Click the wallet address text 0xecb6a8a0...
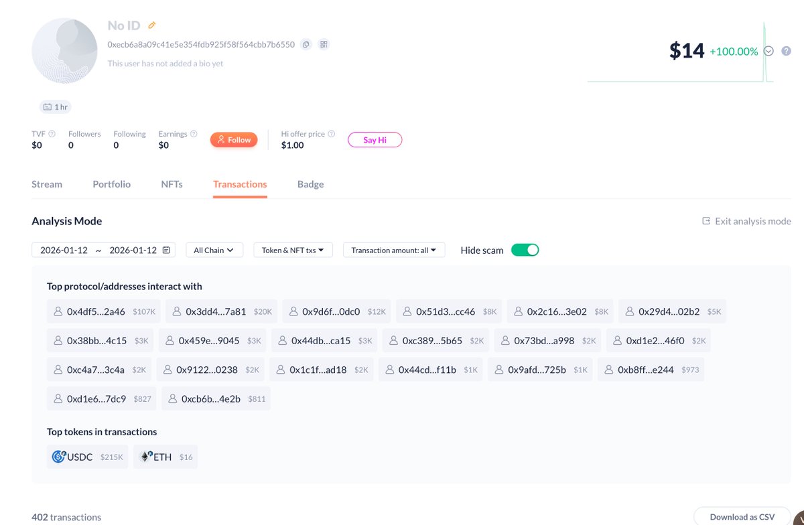This screenshot has width=804, height=525. (201, 44)
